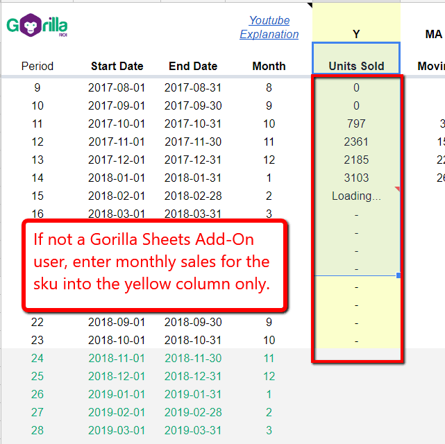Open the Youtube Explanation link
Image resolution: width=445 pixels, height=444 pixels.
pyautogui.click(x=269, y=27)
